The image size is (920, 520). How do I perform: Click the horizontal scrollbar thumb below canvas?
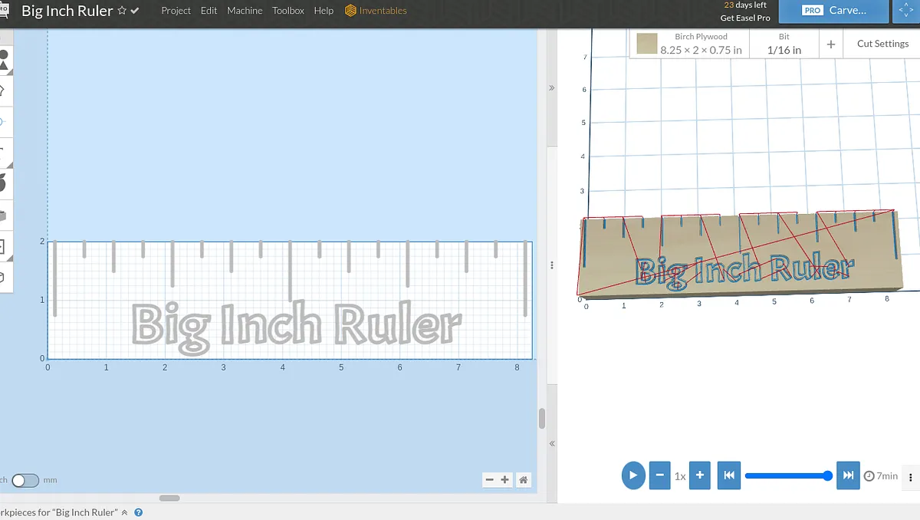[x=169, y=498]
